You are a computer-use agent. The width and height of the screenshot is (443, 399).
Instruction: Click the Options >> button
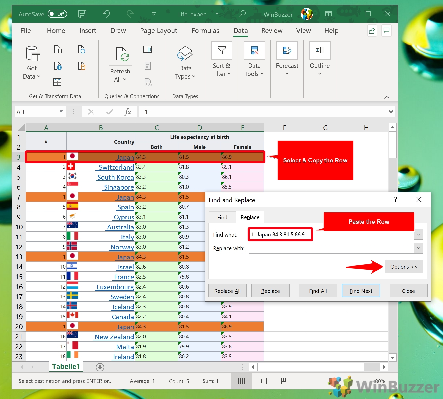404,267
